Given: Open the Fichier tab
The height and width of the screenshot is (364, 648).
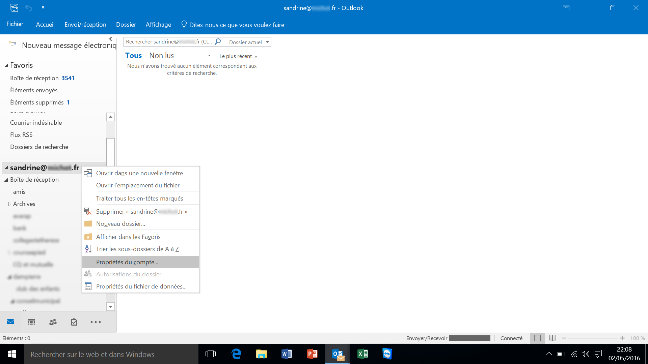Looking at the screenshot, I should (x=15, y=24).
